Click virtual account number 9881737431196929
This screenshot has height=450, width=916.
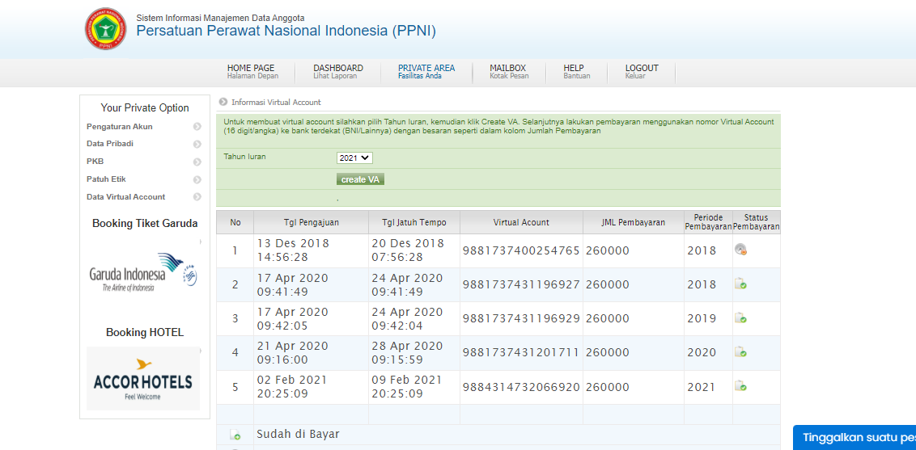[521, 318]
